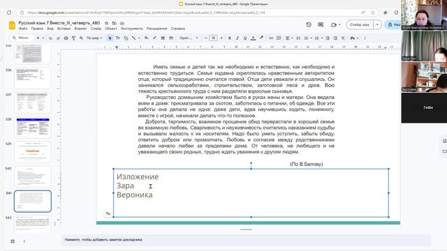This screenshot has height=251, width=447.
Task: Open the comments history panel
Action: click(321, 25)
